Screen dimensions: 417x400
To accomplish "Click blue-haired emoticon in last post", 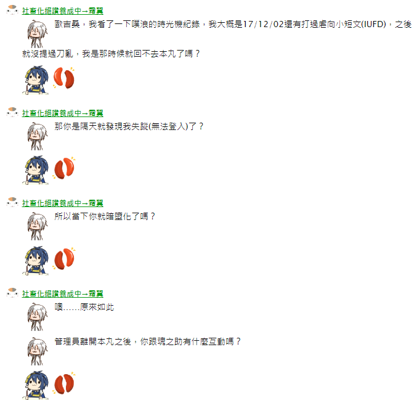I will [36, 385].
